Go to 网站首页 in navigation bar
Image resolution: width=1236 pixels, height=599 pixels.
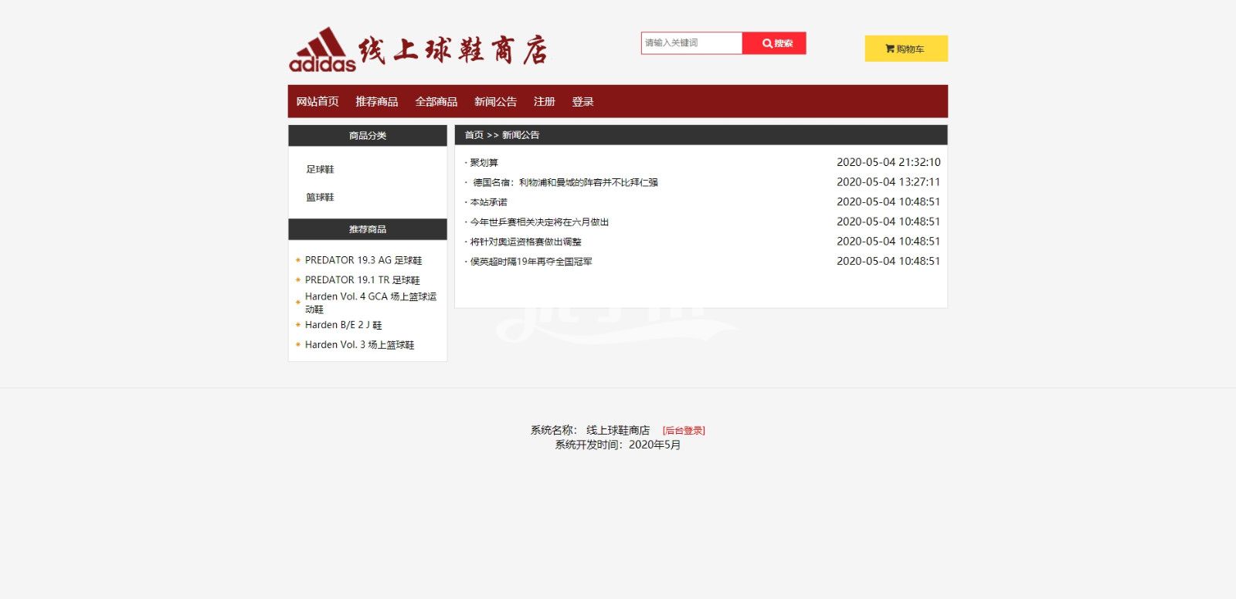coord(317,102)
